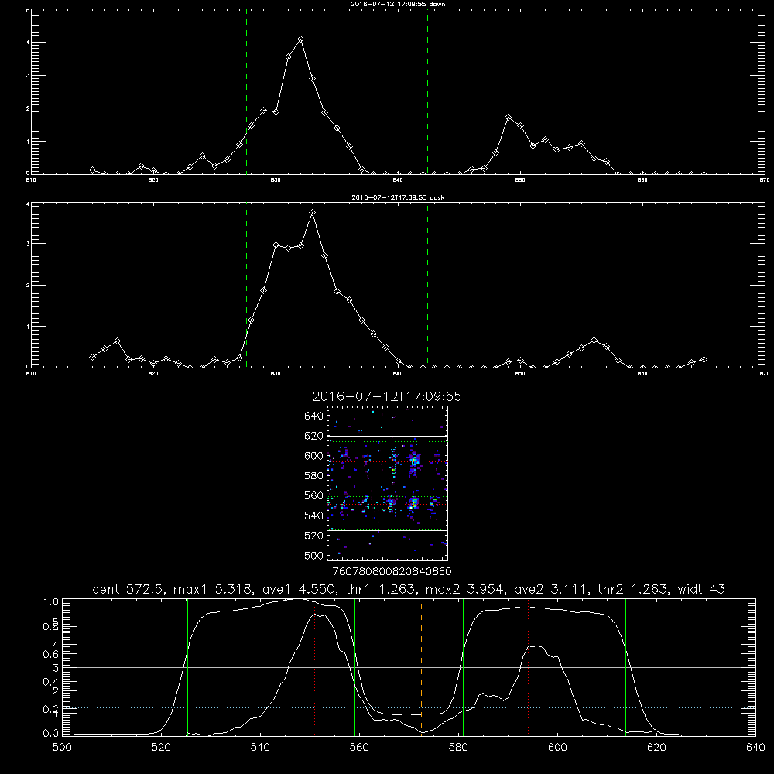Image resolution: width=774 pixels, height=774 pixels.
Task: Click the 820 label on the dawn plot x-axis
Action: click(x=153, y=180)
